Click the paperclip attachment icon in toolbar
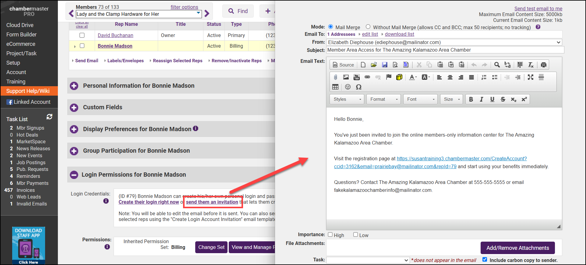The width and height of the screenshot is (586, 265). pos(335,77)
